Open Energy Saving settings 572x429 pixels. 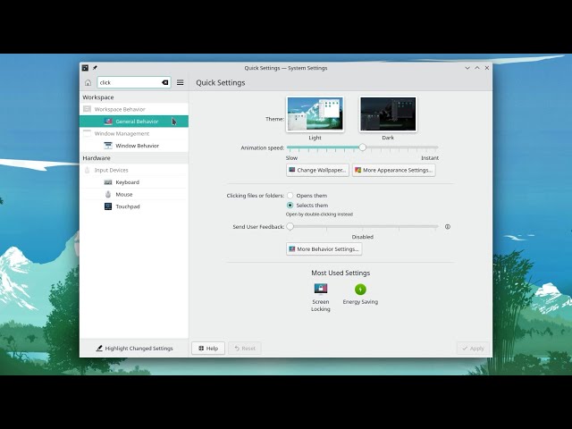click(360, 289)
